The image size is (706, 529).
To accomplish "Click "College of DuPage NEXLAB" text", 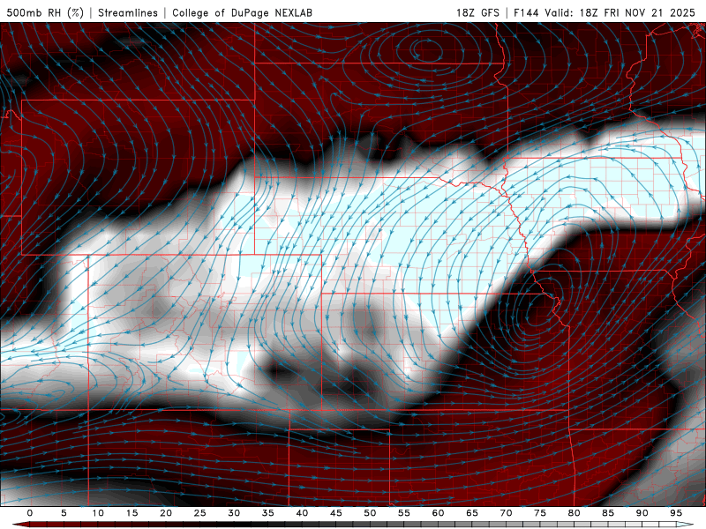I will coord(242,12).
